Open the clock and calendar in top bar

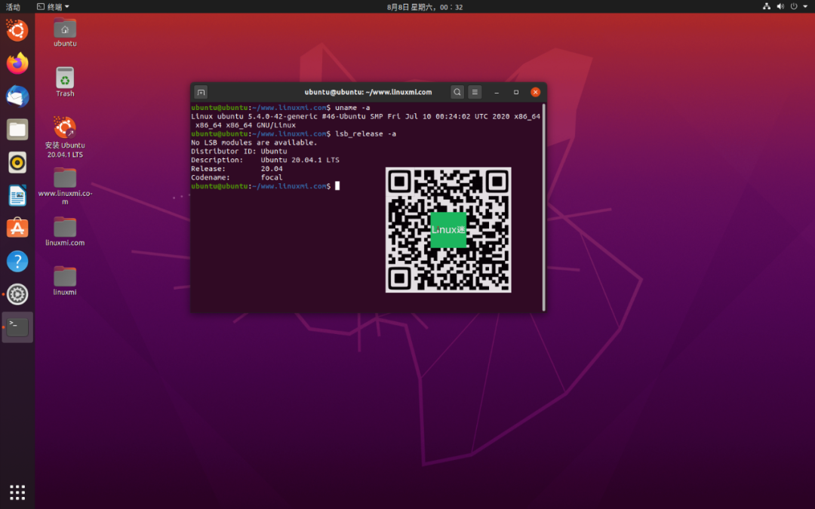coord(425,7)
